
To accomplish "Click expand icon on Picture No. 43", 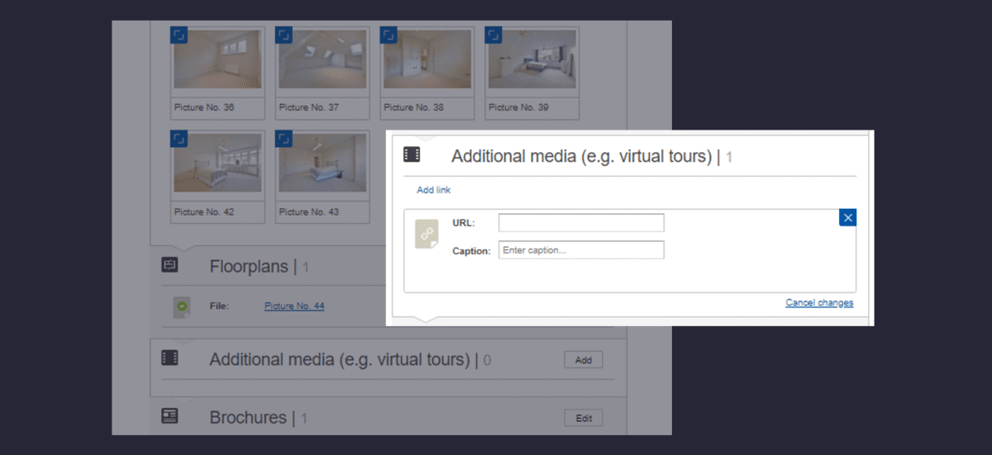I will click(284, 139).
